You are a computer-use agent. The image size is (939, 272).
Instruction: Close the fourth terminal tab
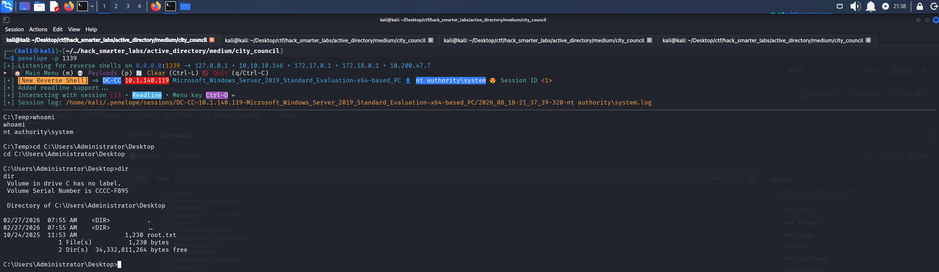868,40
